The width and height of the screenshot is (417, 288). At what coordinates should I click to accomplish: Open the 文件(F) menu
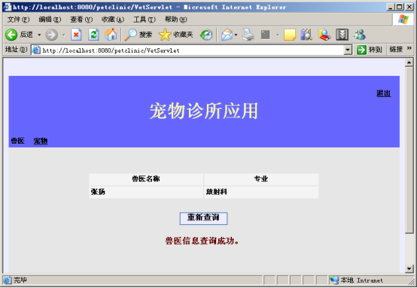18,20
